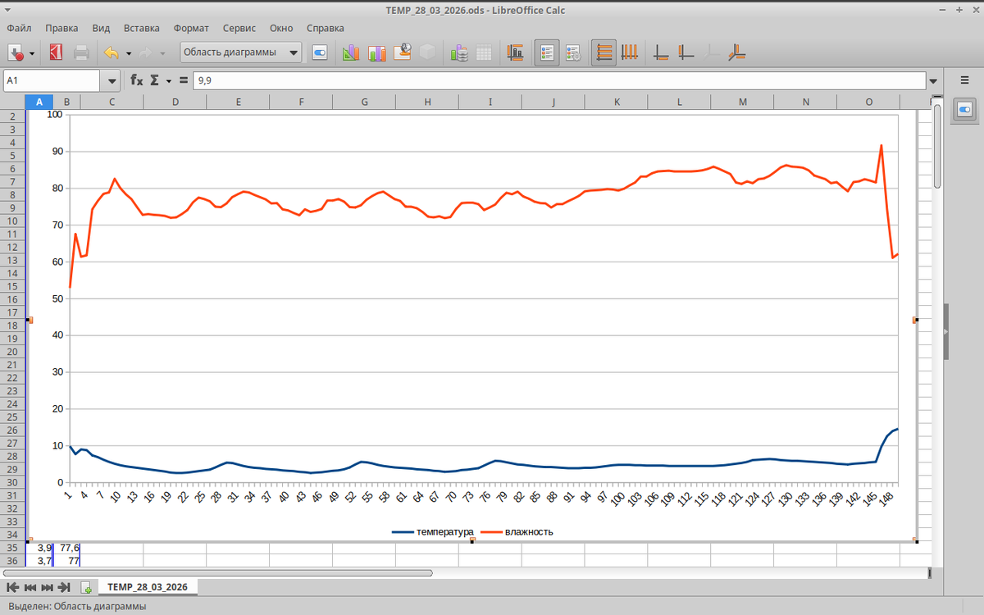Toggle Vertical Grids on the chart

coord(630,53)
